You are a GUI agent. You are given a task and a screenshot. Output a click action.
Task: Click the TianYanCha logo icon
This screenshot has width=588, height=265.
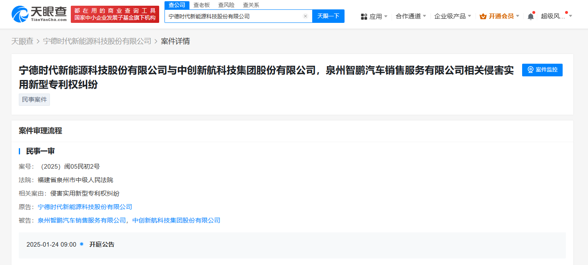(20, 14)
